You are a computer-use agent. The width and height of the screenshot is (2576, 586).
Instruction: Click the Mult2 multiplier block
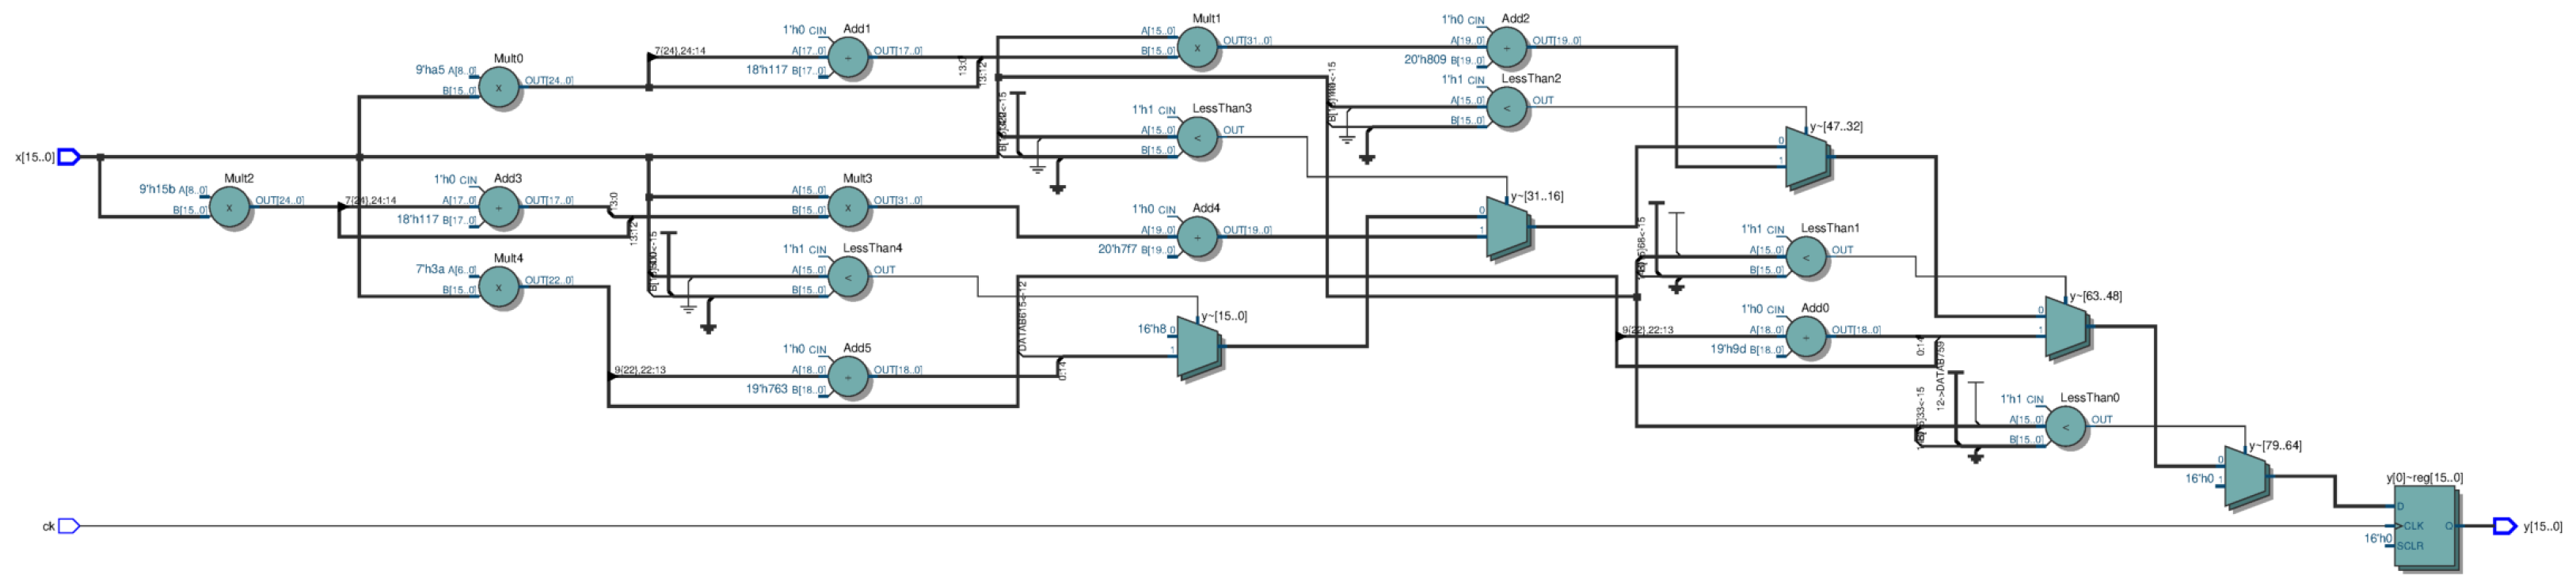coord(229,208)
